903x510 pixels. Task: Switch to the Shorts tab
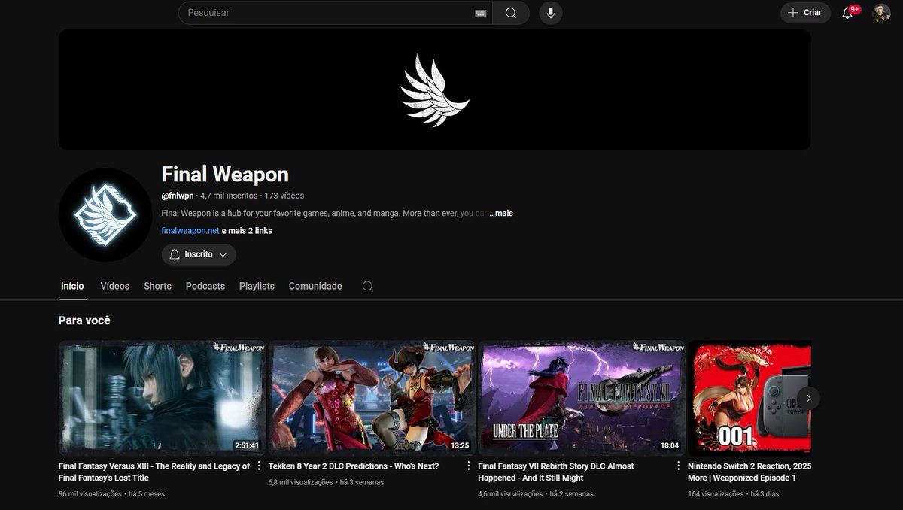point(157,286)
